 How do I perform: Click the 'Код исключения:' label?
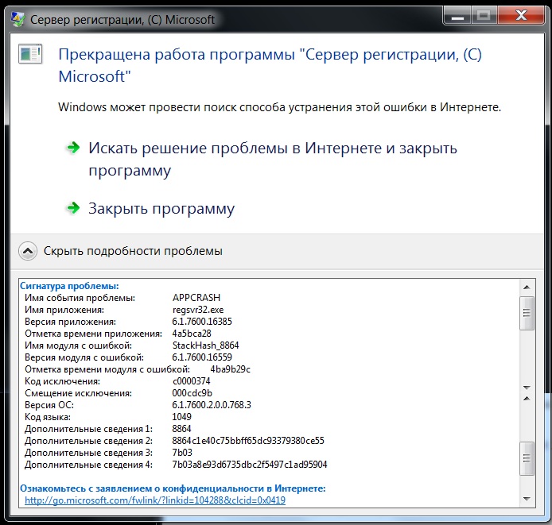[x=62, y=381]
